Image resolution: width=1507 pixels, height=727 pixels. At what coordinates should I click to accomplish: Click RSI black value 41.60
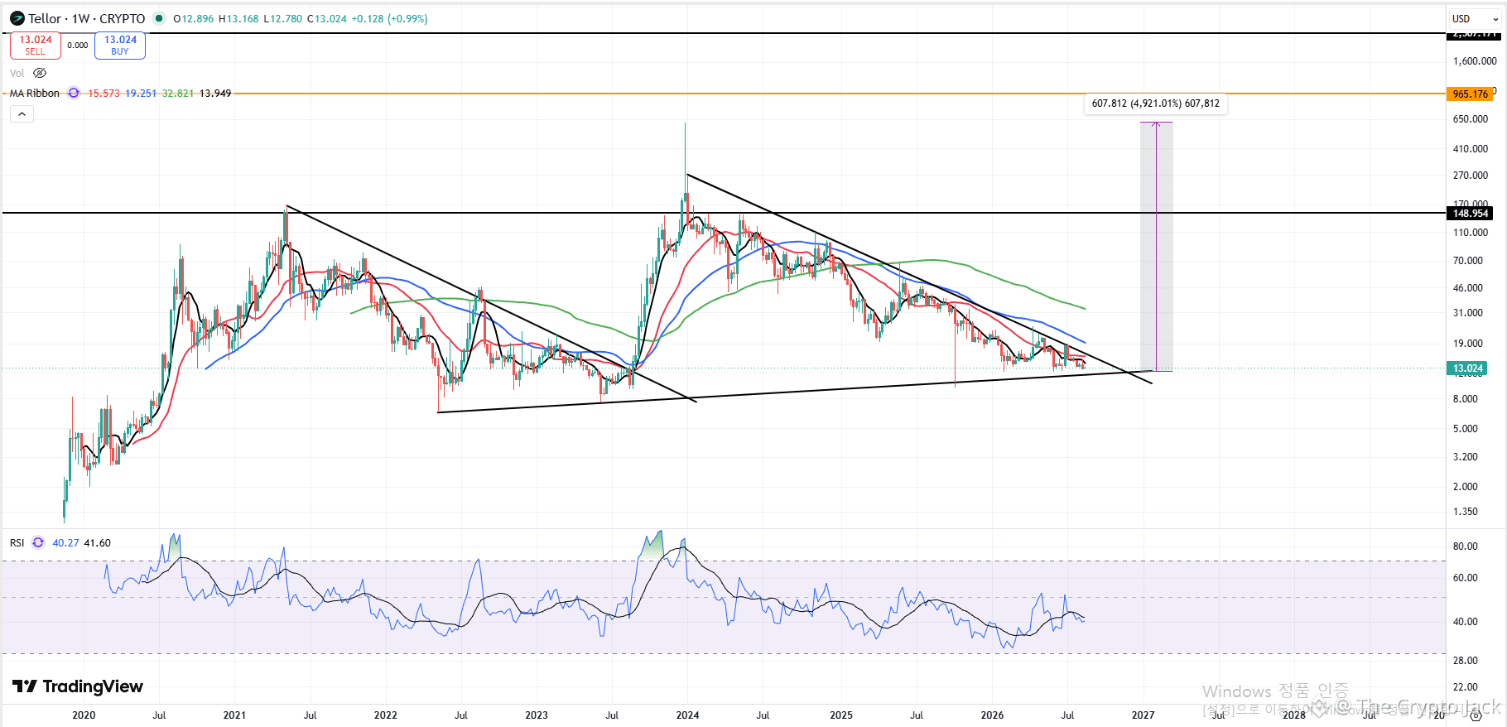click(x=97, y=542)
